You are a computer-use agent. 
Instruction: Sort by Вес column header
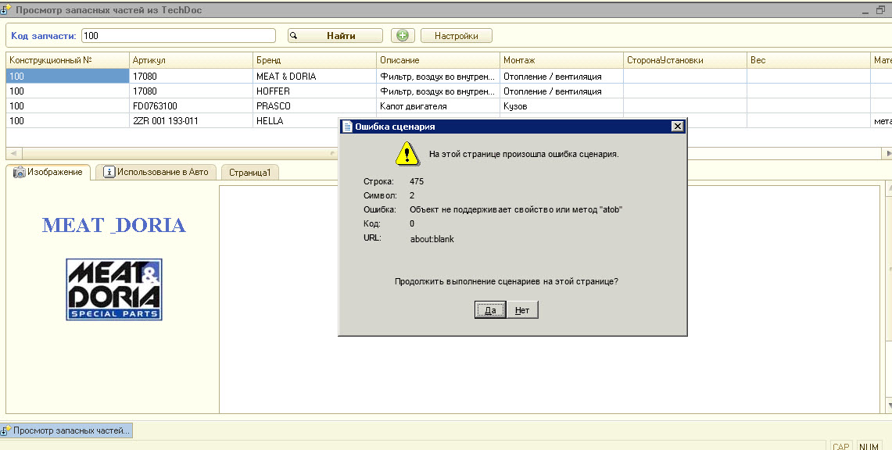click(808, 60)
